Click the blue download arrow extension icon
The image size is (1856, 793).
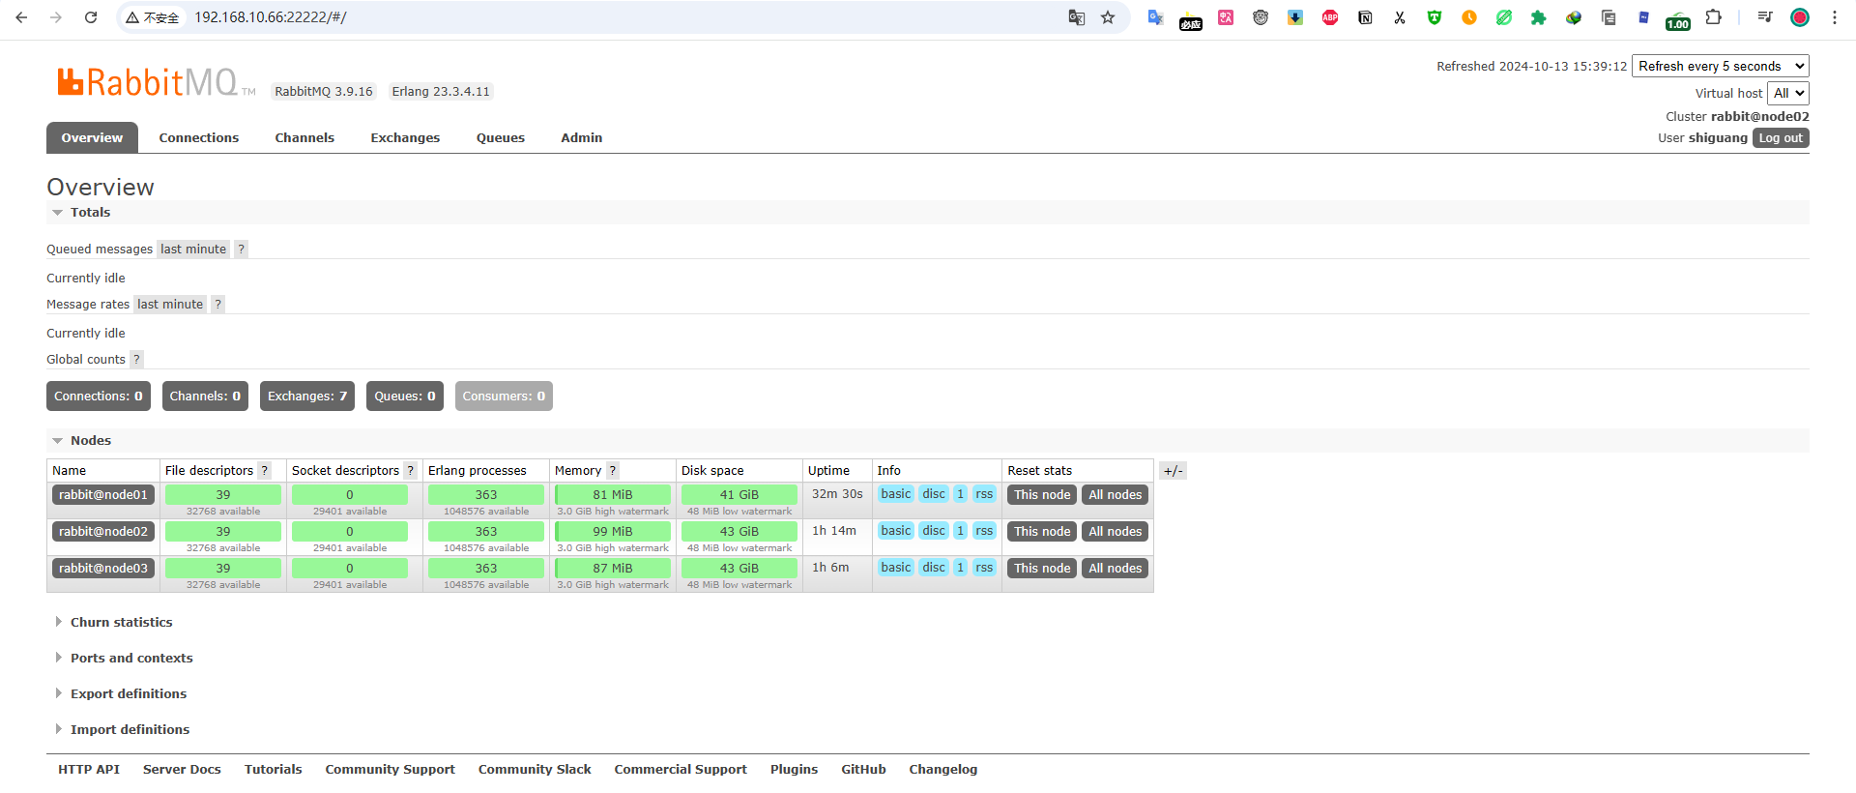click(1295, 17)
